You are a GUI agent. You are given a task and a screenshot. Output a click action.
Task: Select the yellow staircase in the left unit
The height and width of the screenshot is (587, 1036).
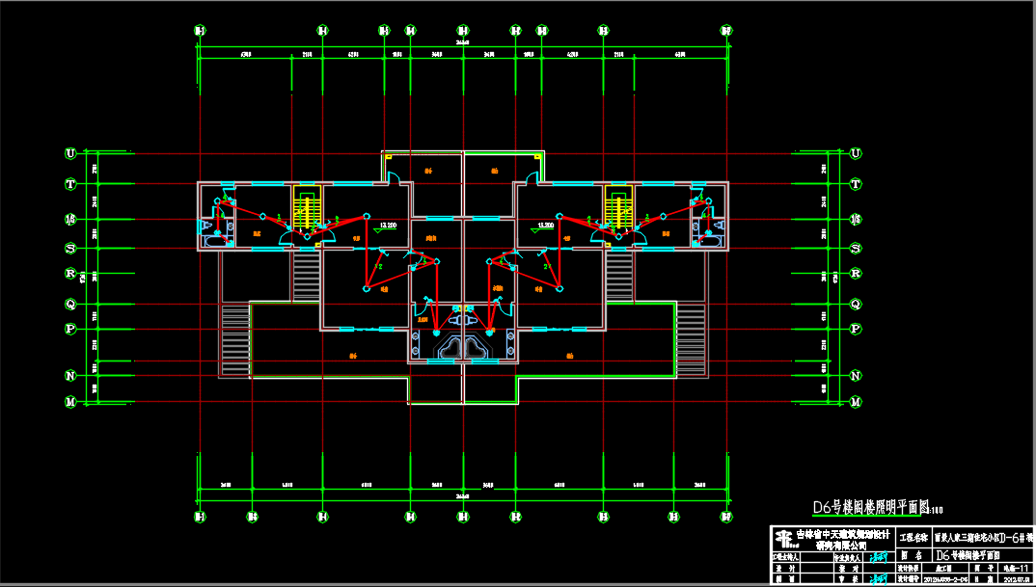pos(307,207)
